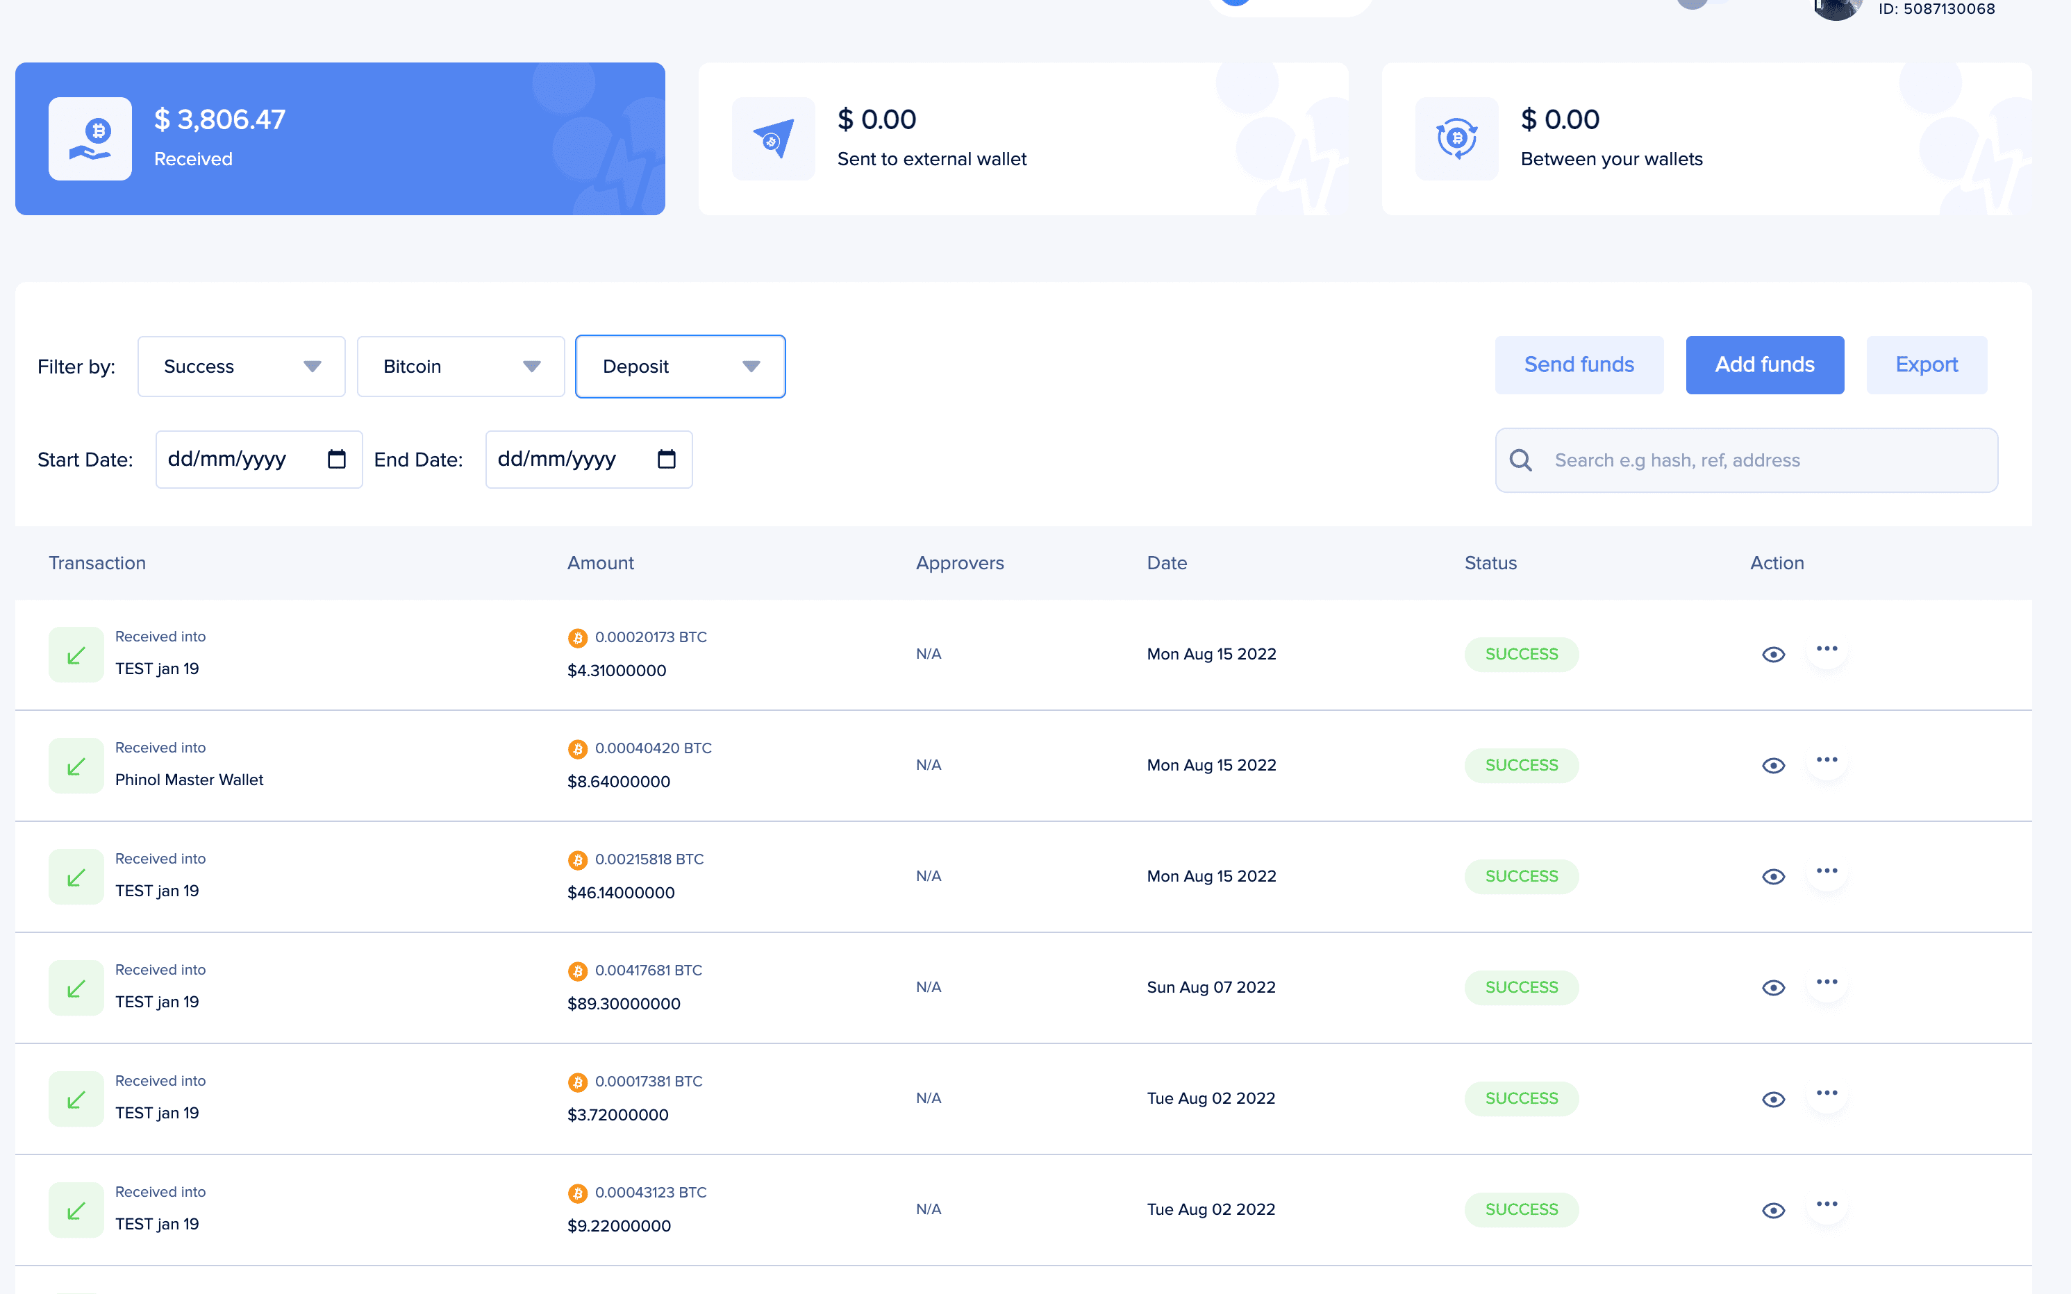The height and width of the screenshot is (1294, 2071).
Task: View details eye icon for $46.14 transaction
Action: 1773,877
